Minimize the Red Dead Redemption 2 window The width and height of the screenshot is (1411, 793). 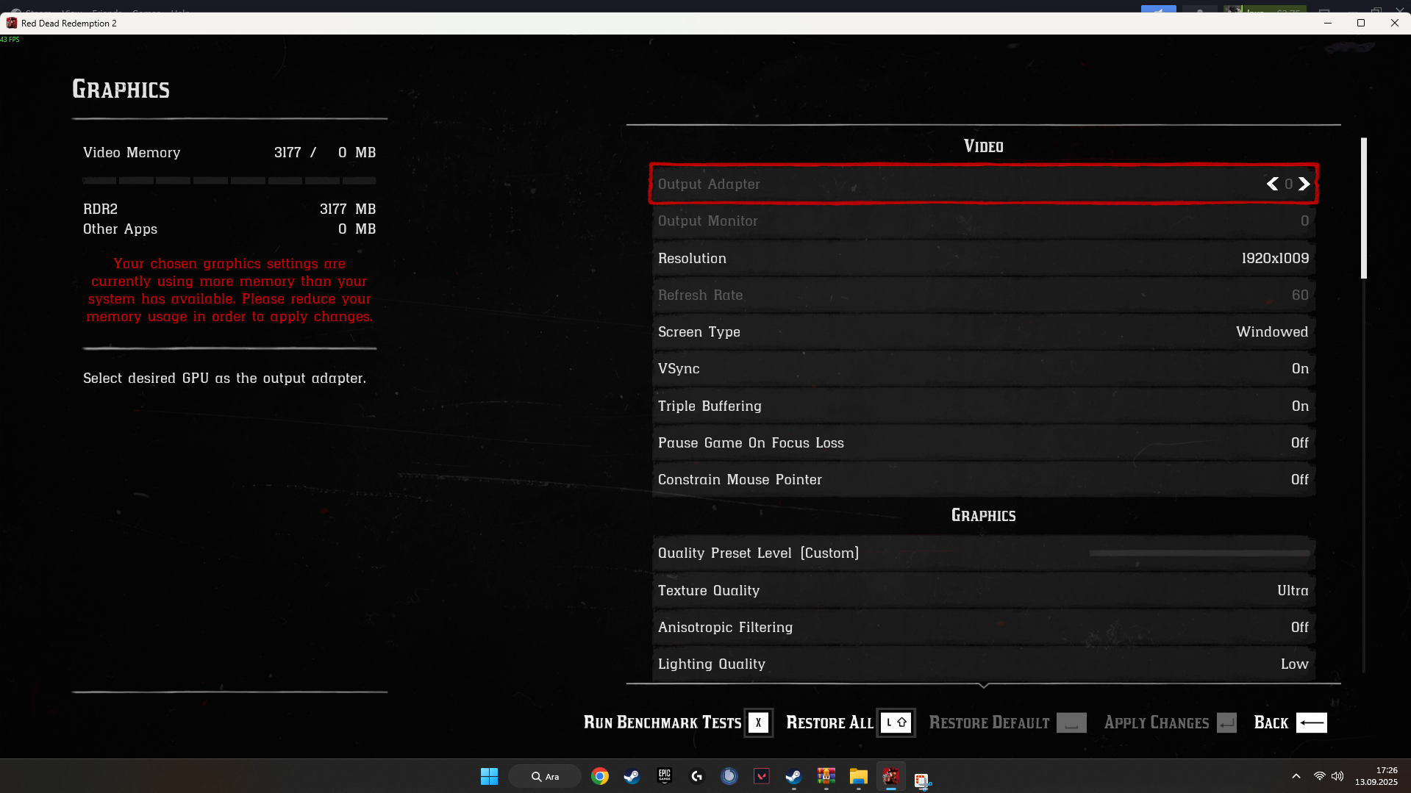click(1328, 23)
